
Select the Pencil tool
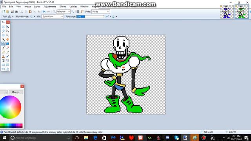pos(3,52)
